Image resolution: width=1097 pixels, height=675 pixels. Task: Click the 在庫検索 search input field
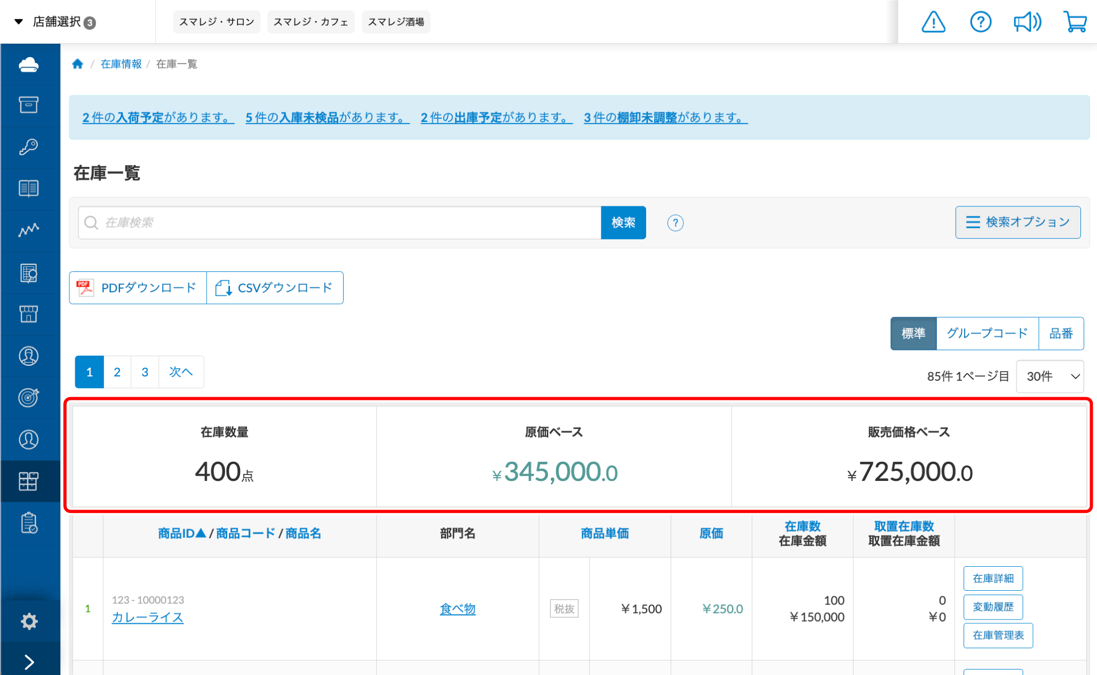point(341,222)
